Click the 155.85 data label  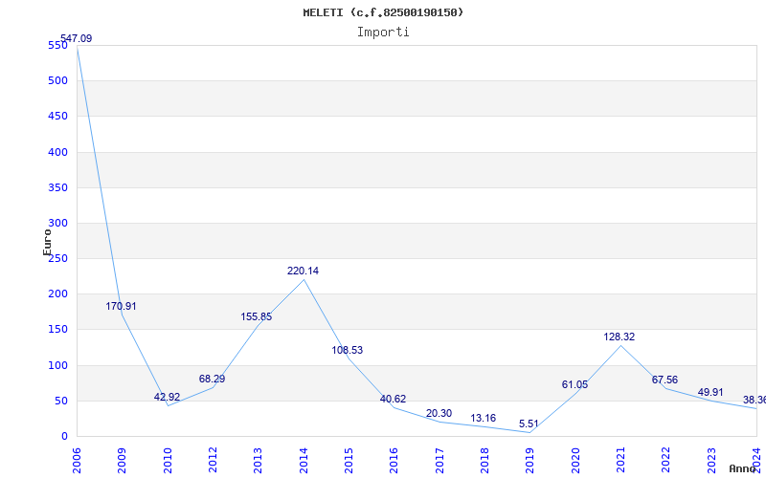click(256, 316)
